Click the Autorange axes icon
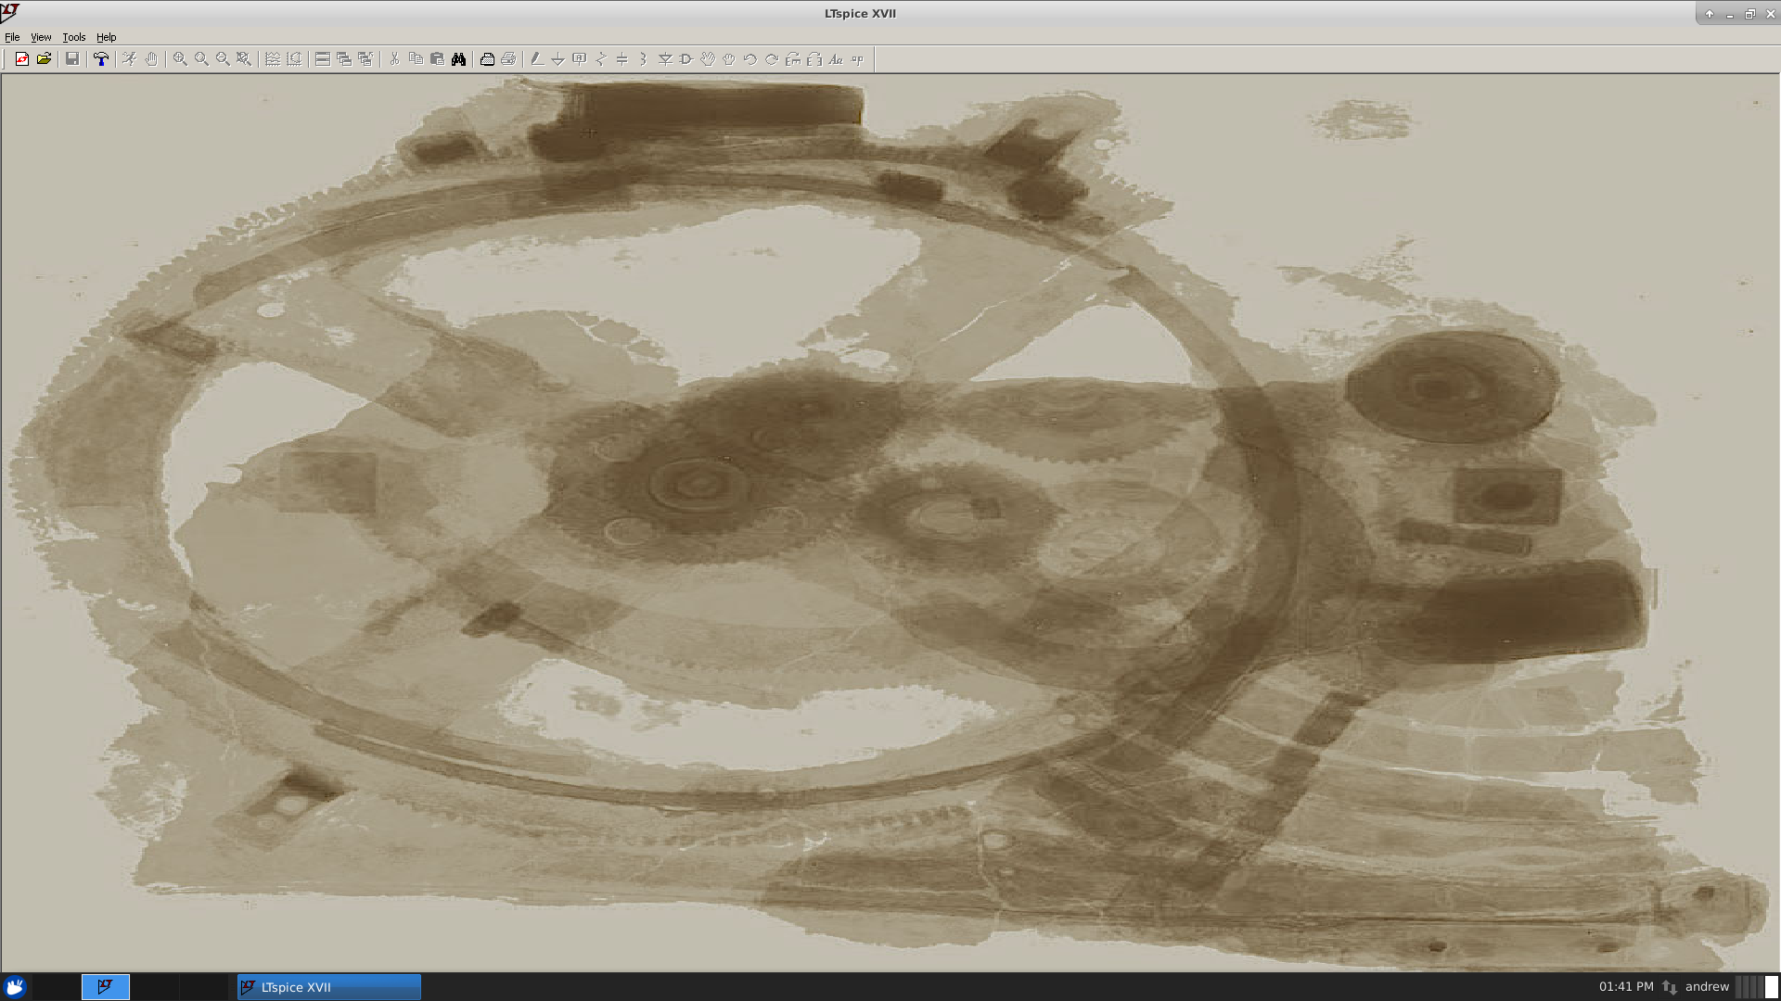The image size is (1781, 1001). point(294,59)
